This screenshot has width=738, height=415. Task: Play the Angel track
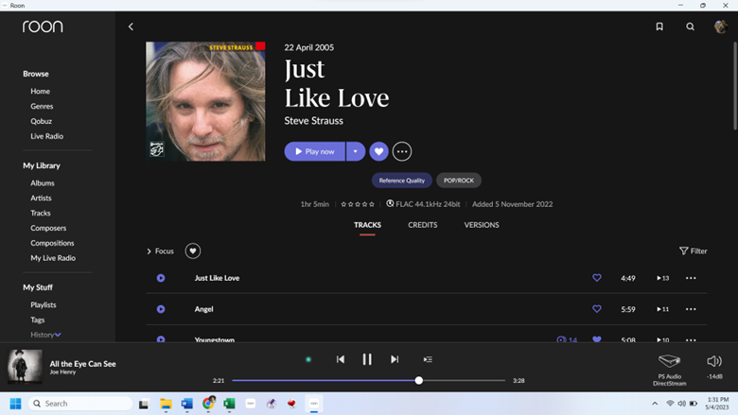(x=161, y=309)
